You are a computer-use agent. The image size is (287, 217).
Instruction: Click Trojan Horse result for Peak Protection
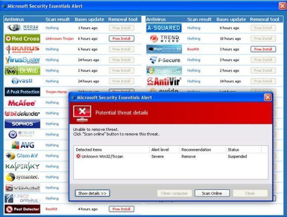coord(56,92)
